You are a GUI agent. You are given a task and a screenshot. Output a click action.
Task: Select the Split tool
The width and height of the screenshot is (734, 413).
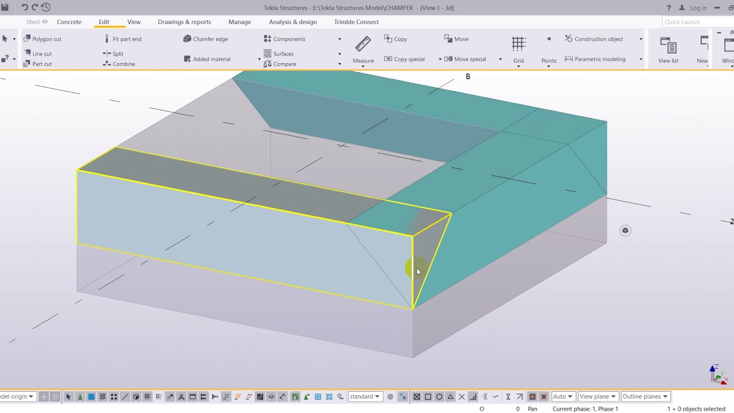(114, 54)
